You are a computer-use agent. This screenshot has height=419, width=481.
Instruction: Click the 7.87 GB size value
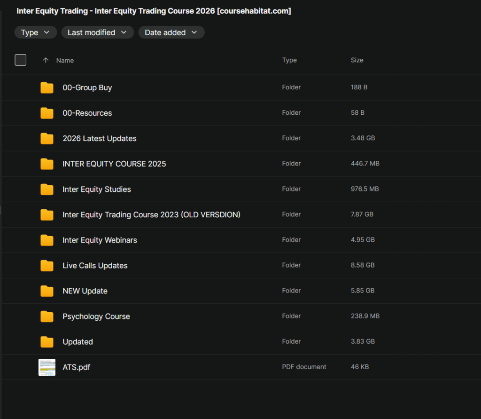pos(362,214)
